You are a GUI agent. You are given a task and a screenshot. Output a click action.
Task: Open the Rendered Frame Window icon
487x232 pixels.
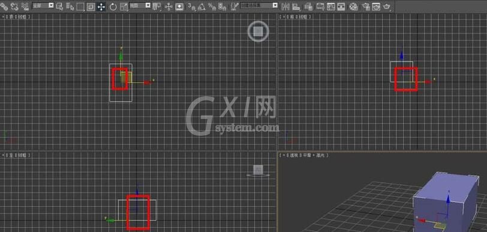(376, 7)
